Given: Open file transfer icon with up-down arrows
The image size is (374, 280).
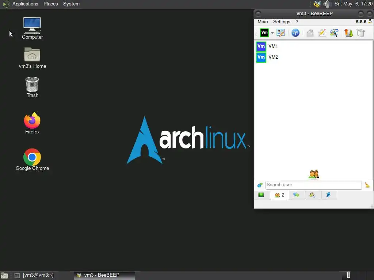Looking at the screenshot, I should click(349, 32).
